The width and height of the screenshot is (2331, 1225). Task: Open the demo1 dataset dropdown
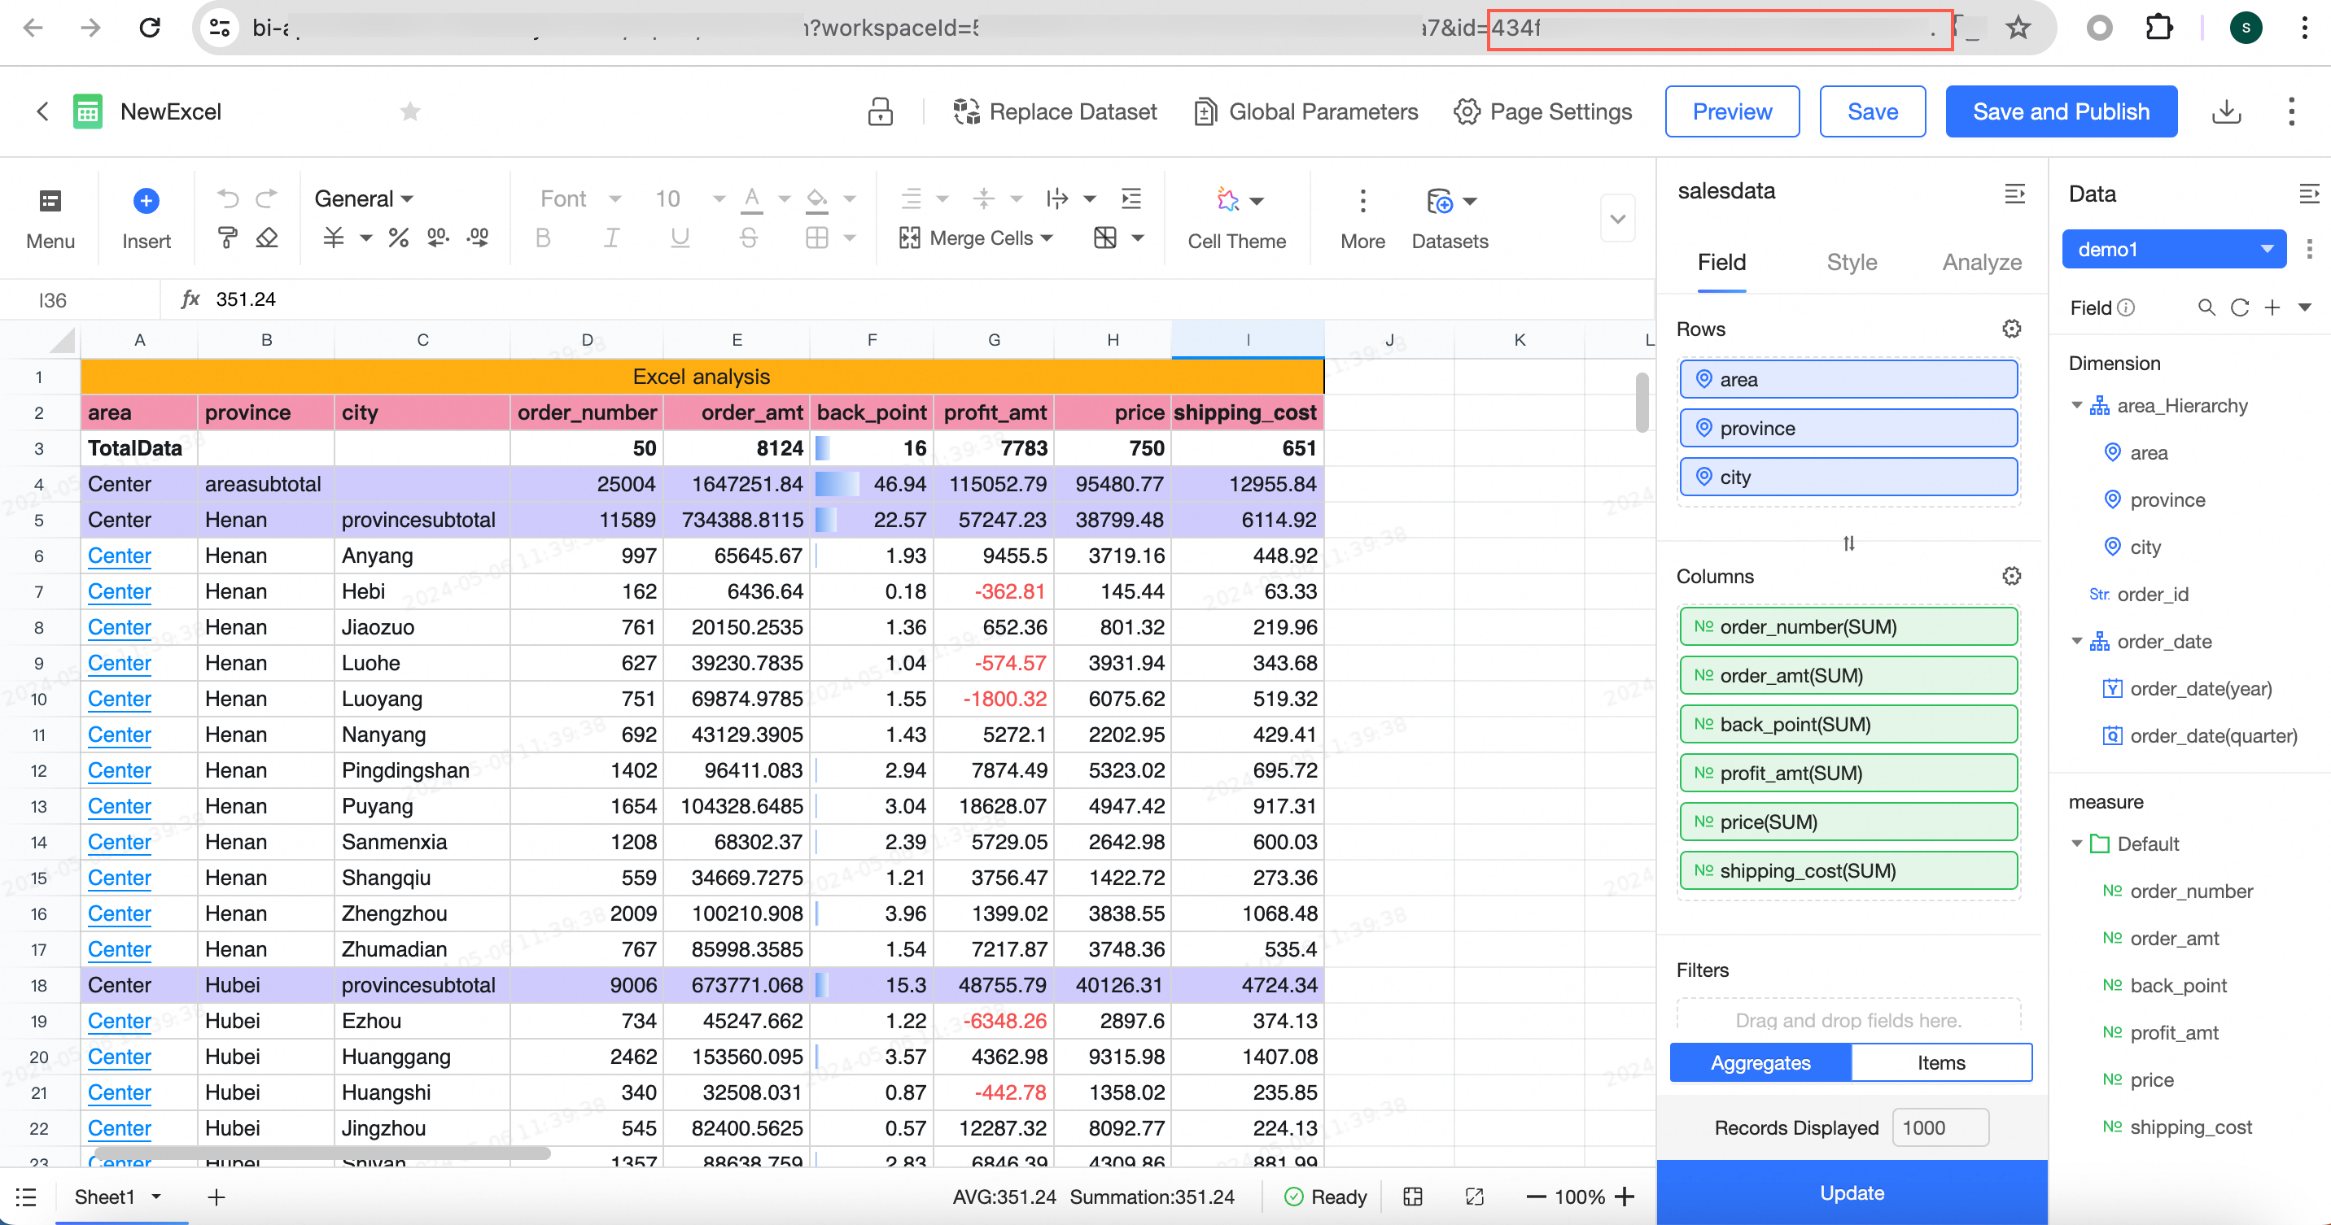tap(2174, 250)
